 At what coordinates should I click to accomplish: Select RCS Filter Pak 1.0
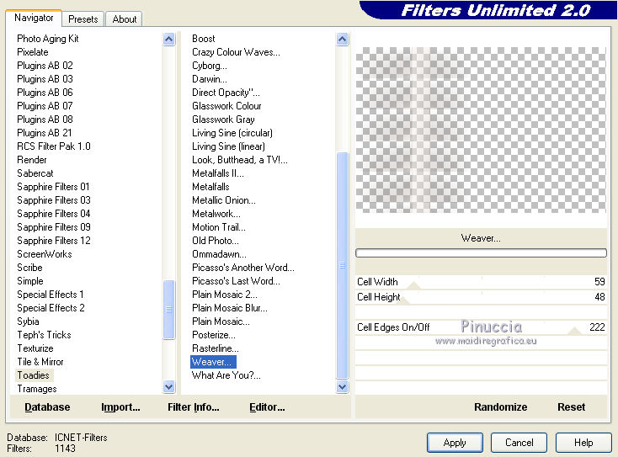[x=54, y=146]
